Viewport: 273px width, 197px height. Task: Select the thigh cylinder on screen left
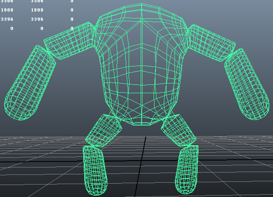coord(103,130)
